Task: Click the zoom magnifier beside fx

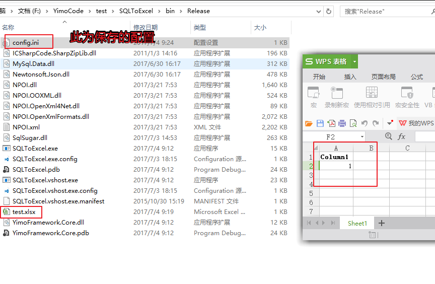Action: click(x=389, y=136)
